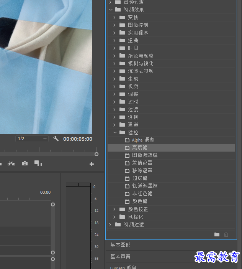The height and width of the screenshot is (269, 242).
Task: Expand the 视频过渡 folder
Action: click(x=110, y=224)
